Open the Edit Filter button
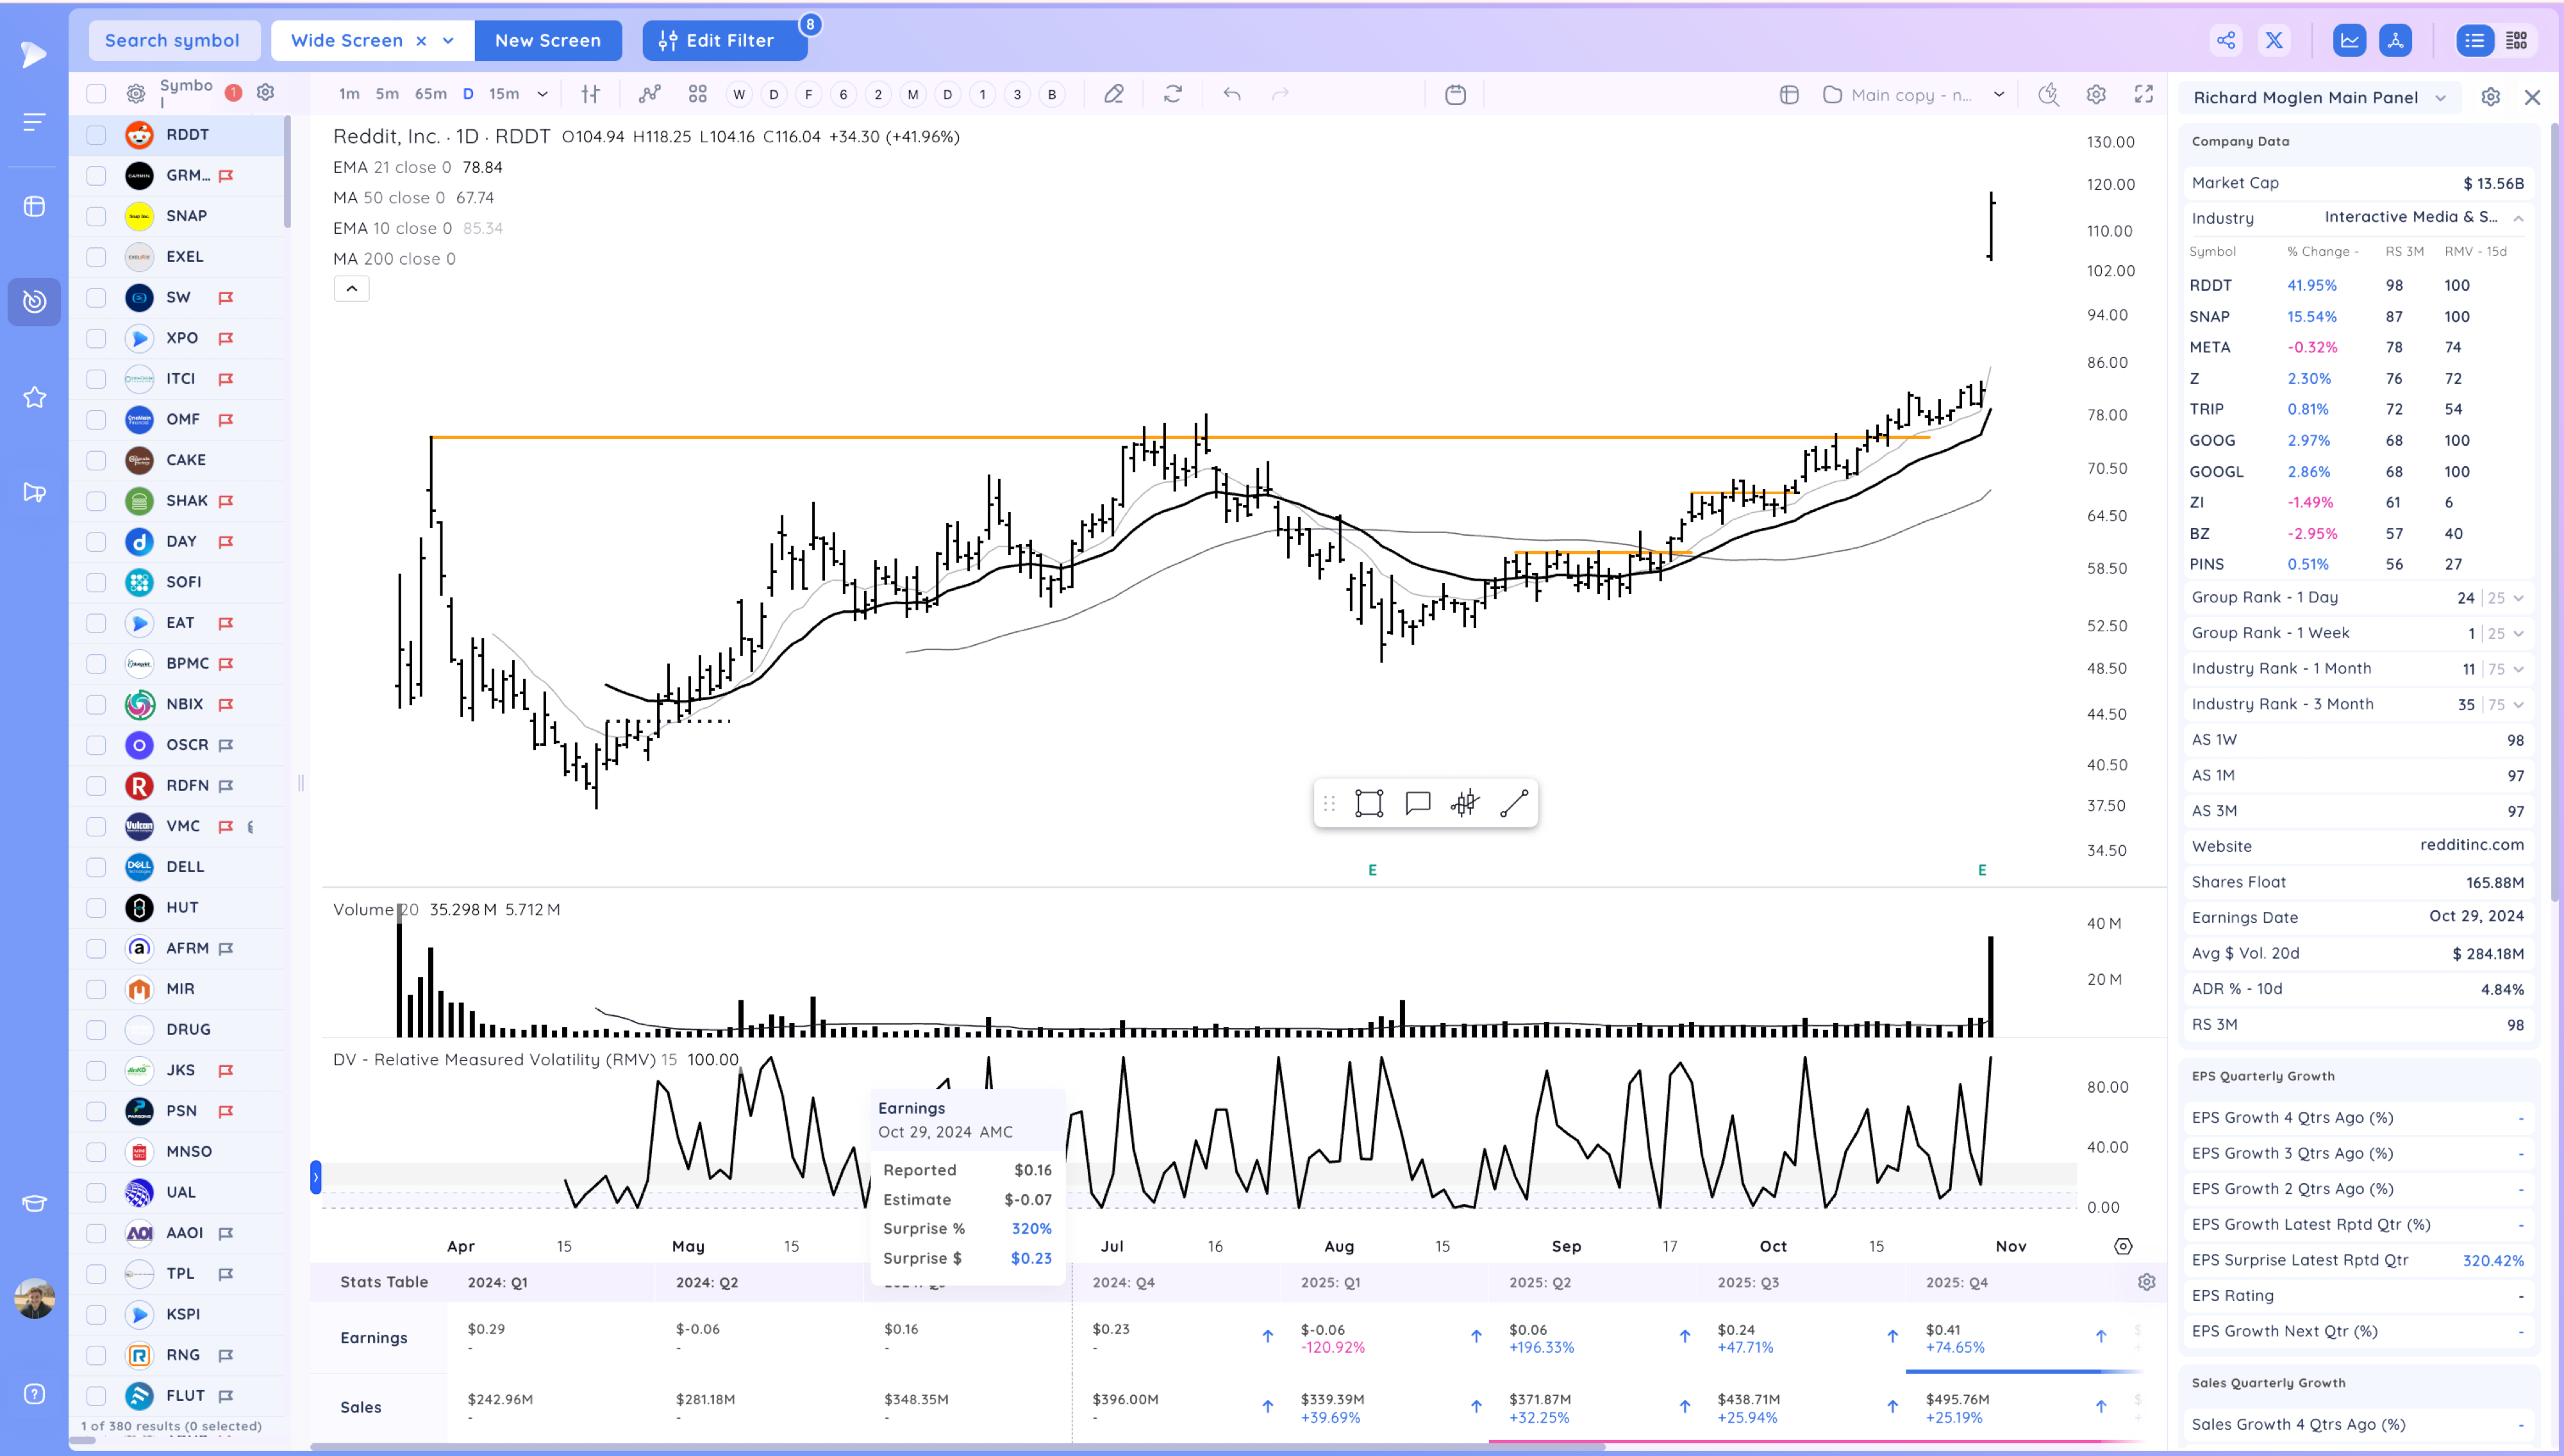 tap(724, 41)
